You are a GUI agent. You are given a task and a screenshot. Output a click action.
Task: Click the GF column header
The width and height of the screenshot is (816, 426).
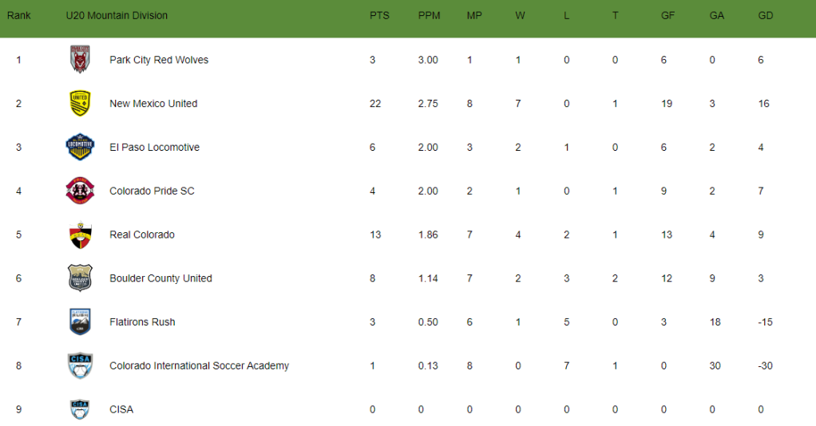[x=667, y=16]
